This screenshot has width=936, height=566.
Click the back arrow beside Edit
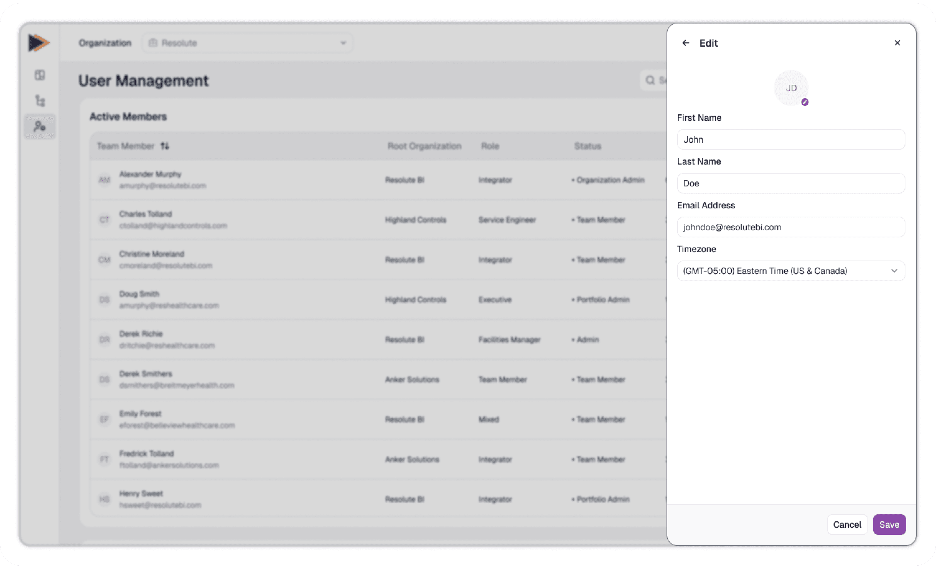(x=685, y=43)
